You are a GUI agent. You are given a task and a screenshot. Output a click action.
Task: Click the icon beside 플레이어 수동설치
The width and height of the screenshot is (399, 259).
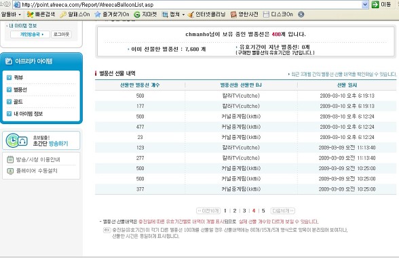tap(10, 171)
